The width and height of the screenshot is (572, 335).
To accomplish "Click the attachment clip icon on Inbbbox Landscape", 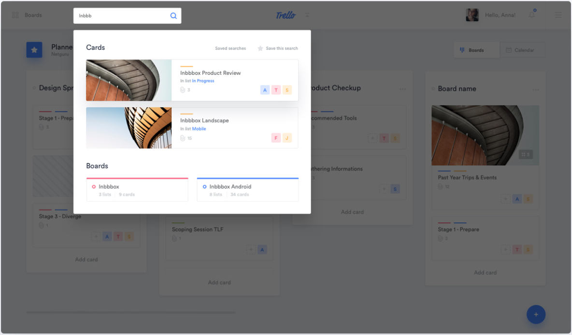I will 183,138.
